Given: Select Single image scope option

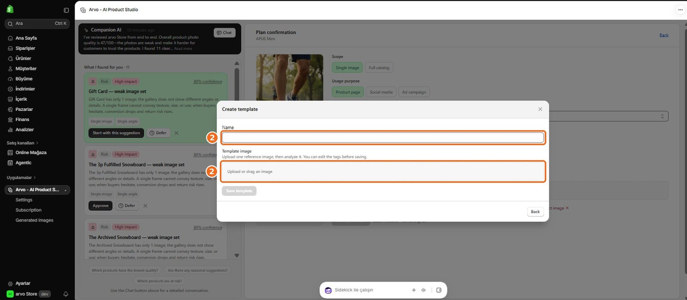Looking at the screenshot, I should pos(347,68).
